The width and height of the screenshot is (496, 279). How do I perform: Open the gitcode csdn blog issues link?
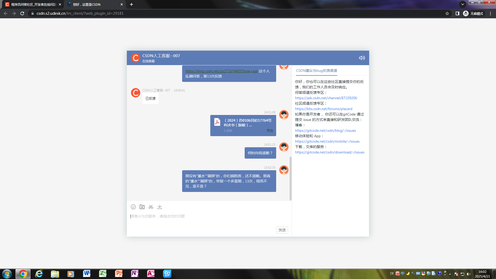pos(326,130)
